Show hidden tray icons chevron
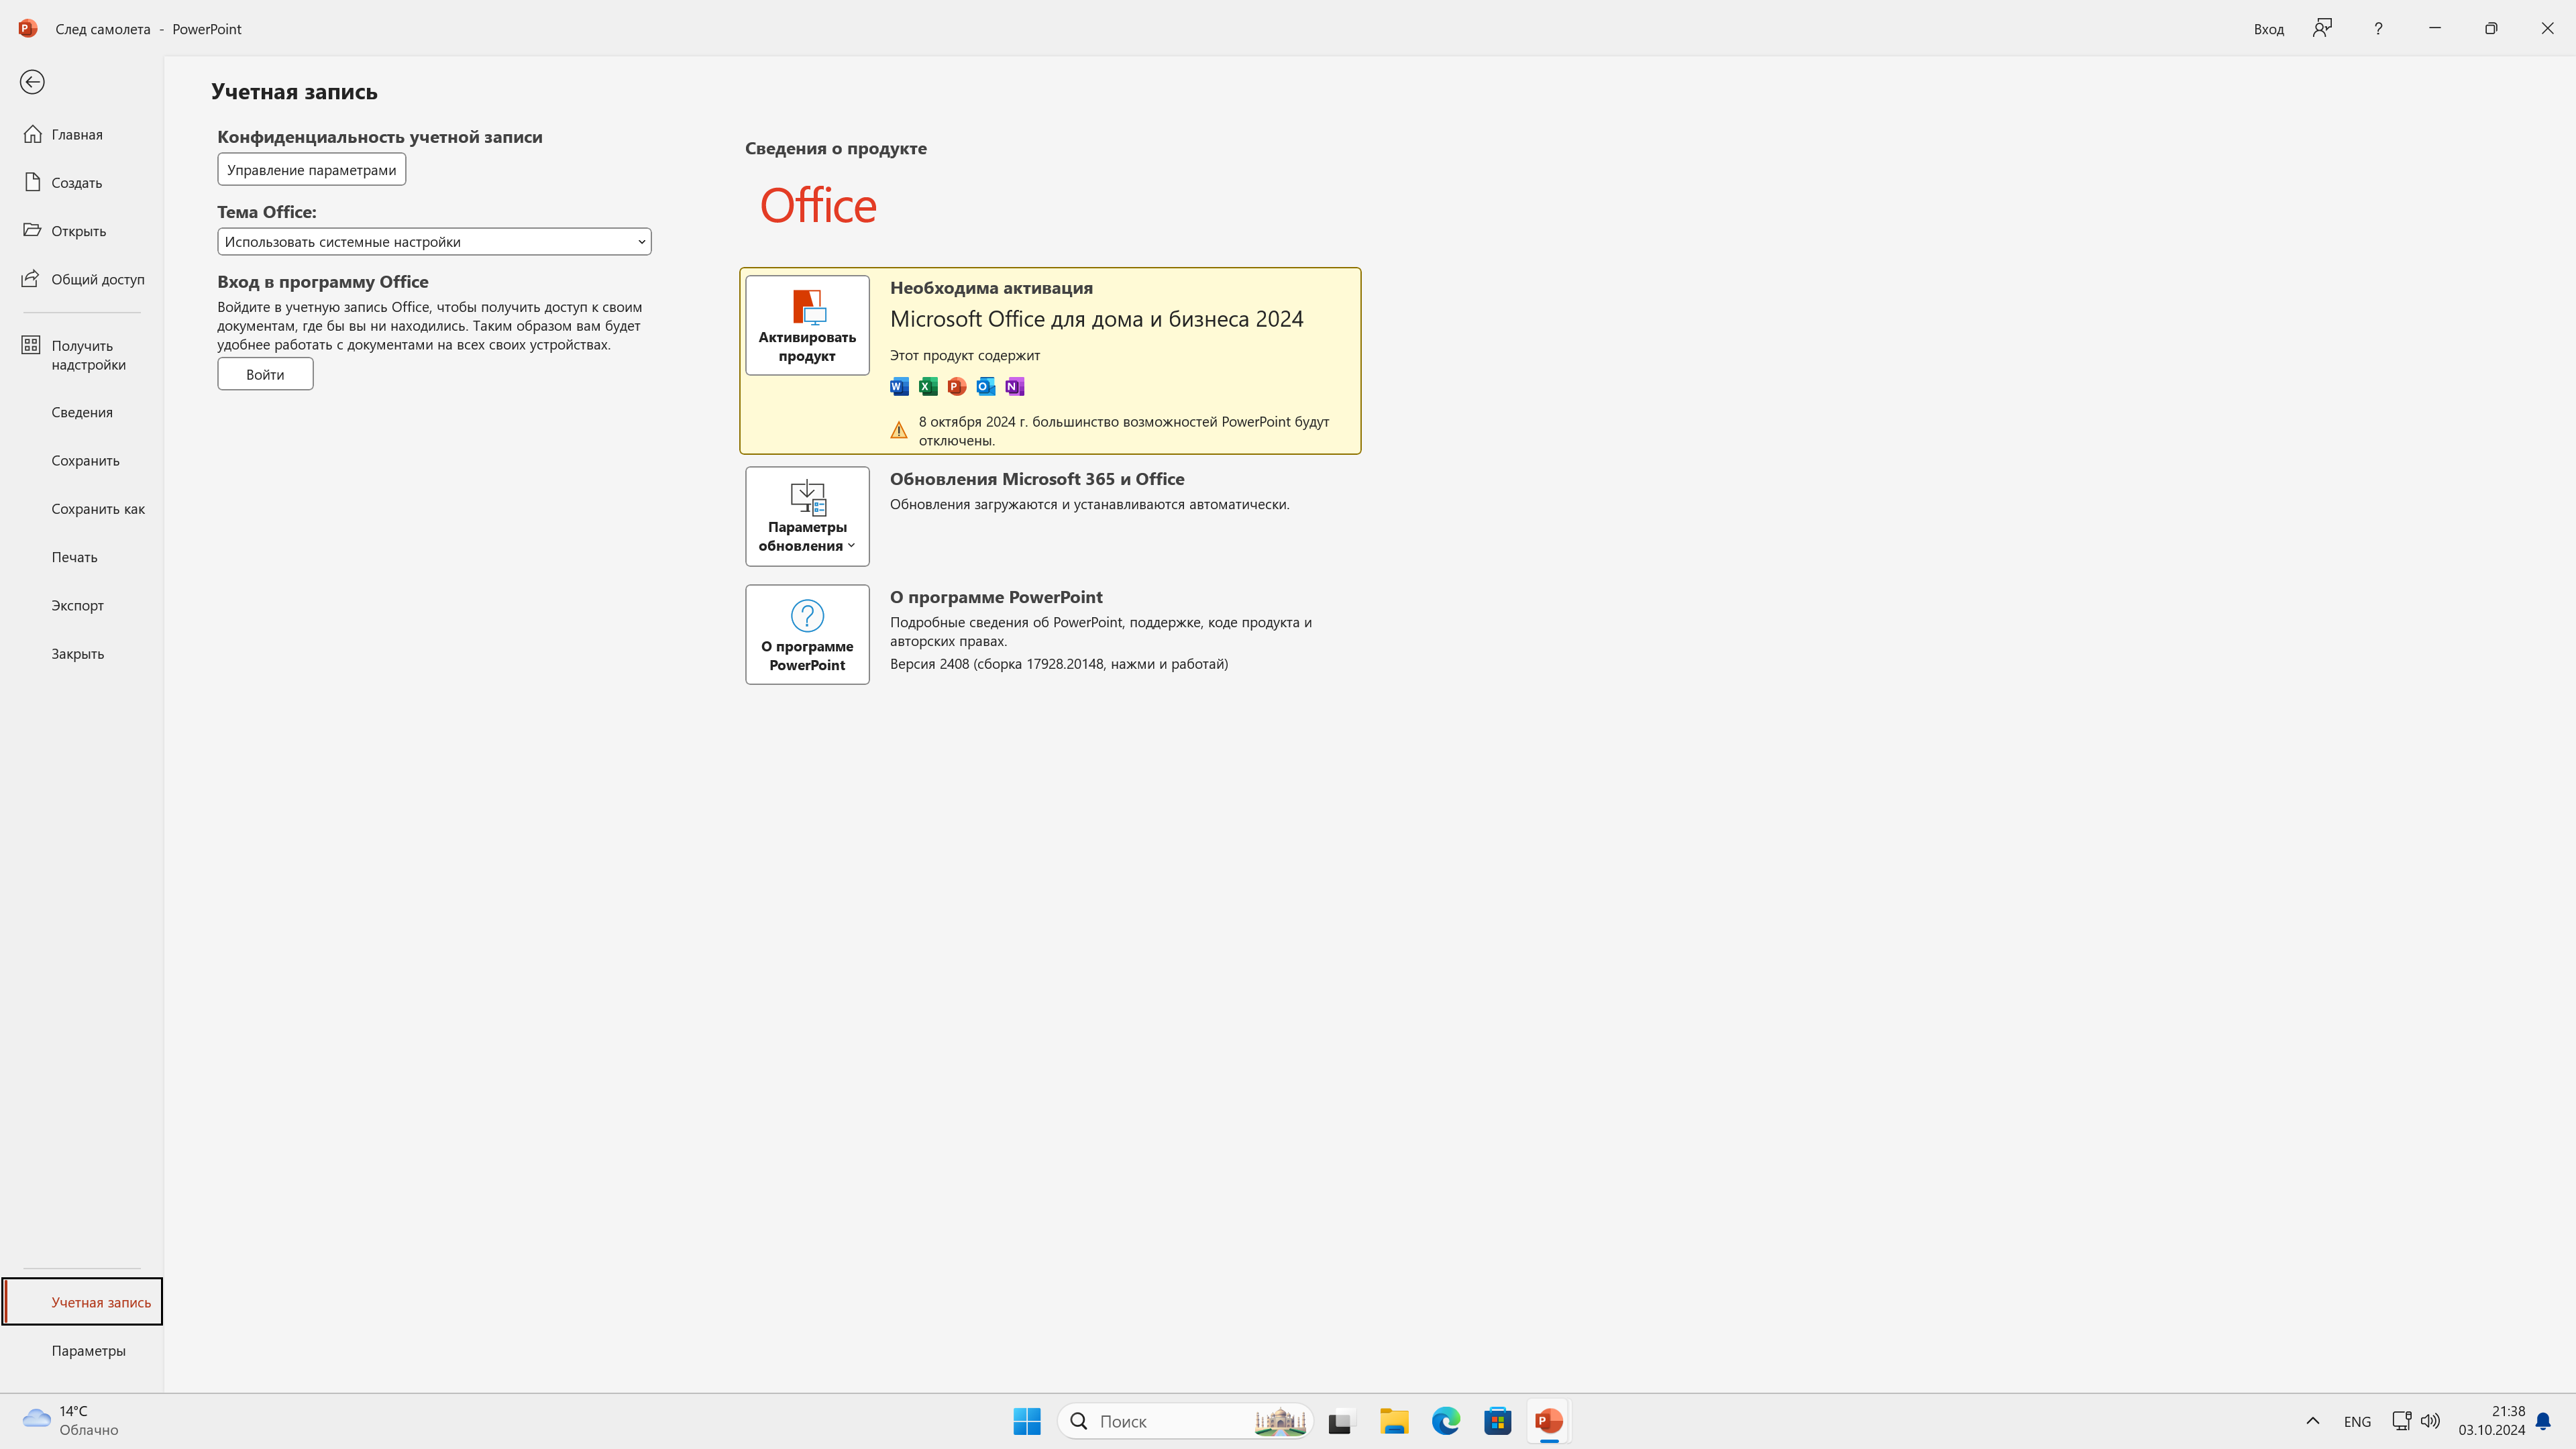Viewport: 2576px width, 1449px height. 2313,1421
